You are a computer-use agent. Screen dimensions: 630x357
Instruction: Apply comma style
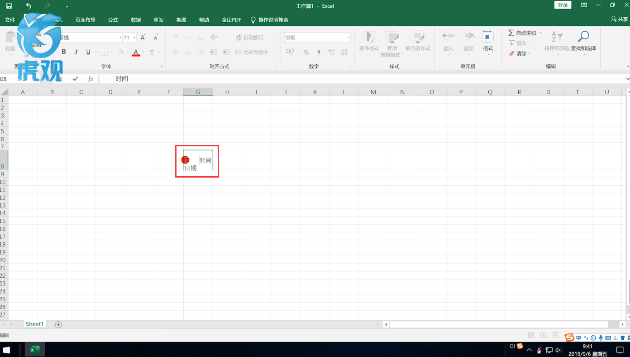pyautogui.click(x=319, y=52)
